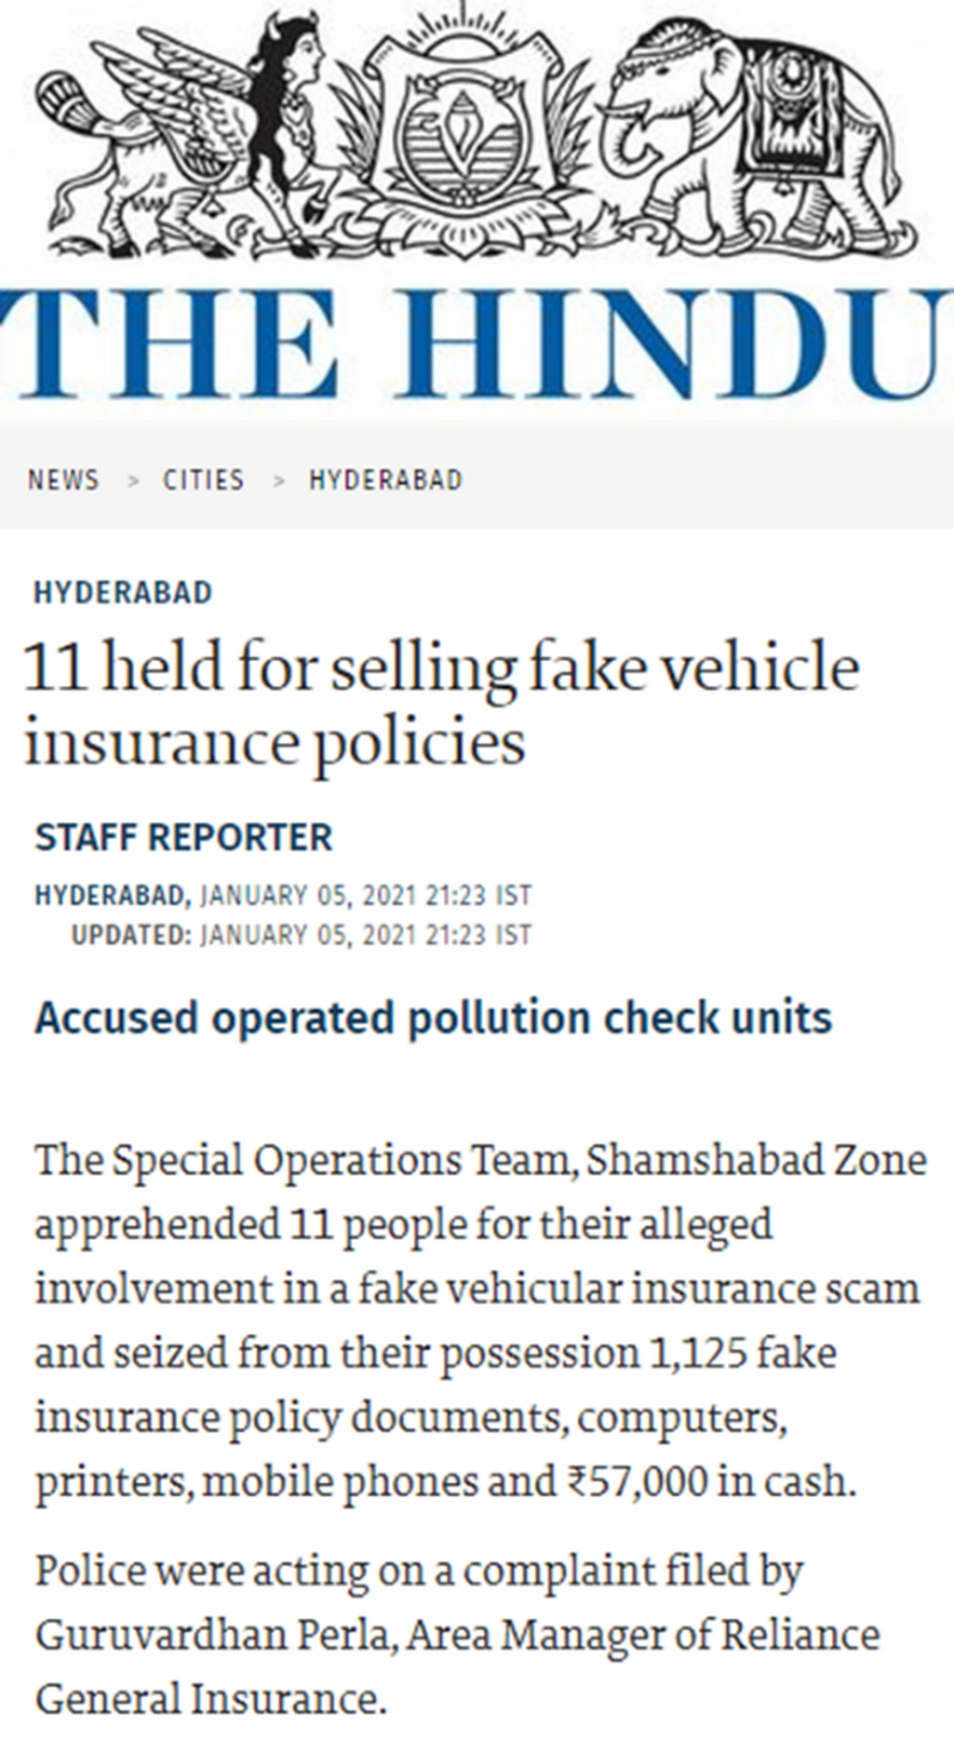Click the UPDATED timestamp text
This screenshot has width=954, height=1753.
301,931
